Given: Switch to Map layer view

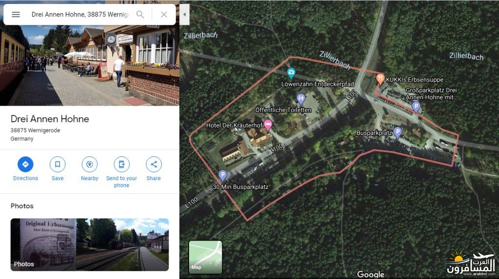Looking at the screenshot, I should tap(206, 257).
